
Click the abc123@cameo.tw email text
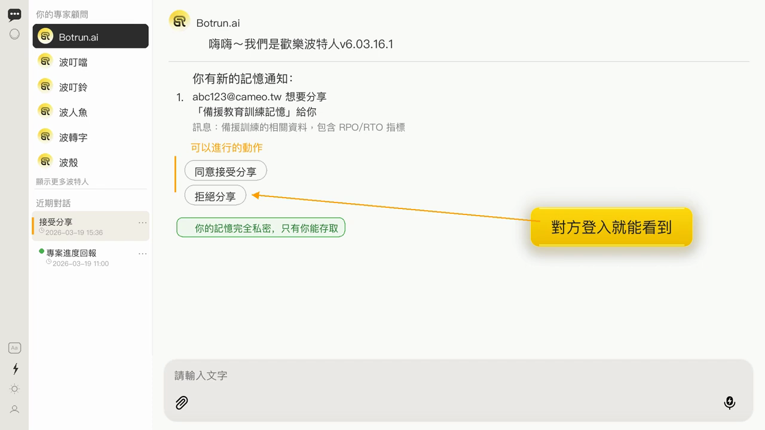point(237,97)
